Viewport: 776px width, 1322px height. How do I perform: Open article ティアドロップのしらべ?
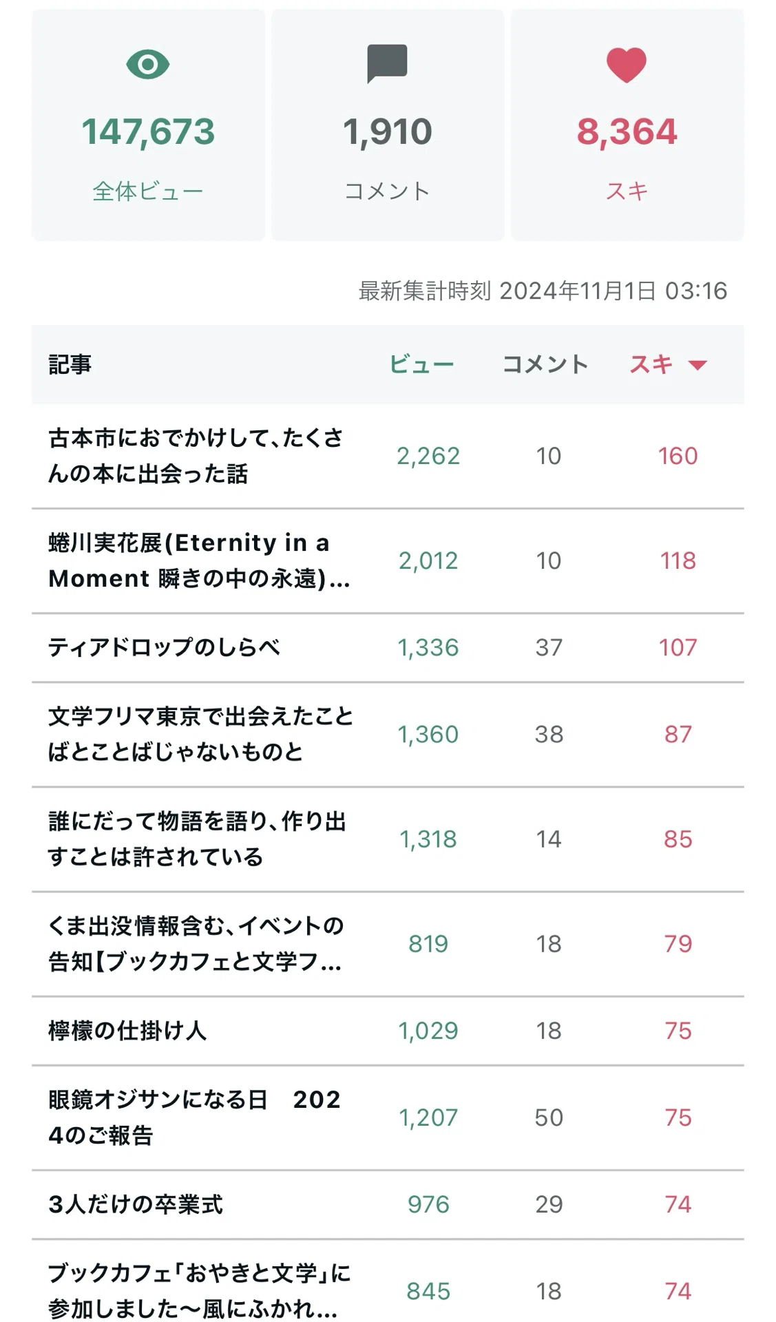(164, 647)
